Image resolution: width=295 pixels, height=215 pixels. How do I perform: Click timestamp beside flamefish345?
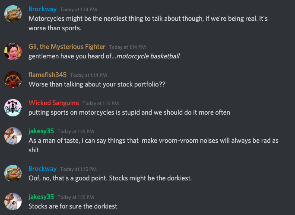tap(89, 75)
